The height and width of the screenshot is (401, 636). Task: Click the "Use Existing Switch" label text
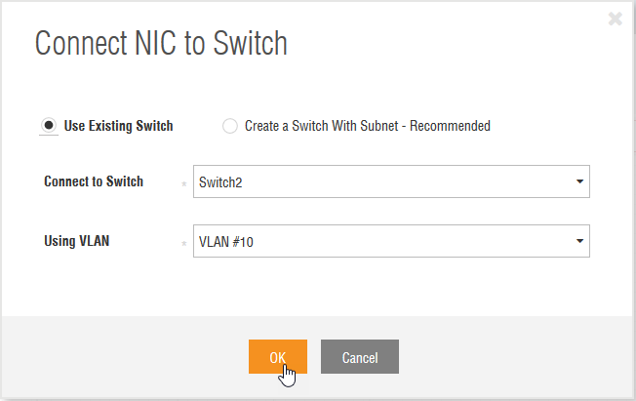coord(118,126)
